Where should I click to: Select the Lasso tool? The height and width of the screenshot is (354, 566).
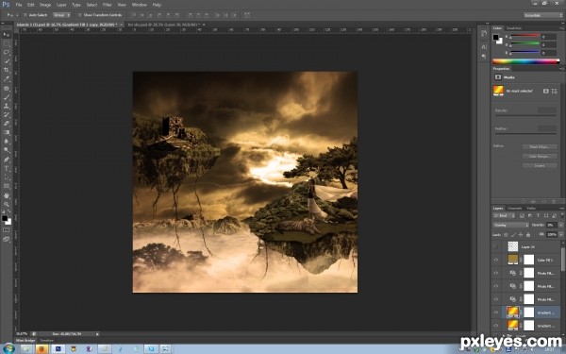pos(7,52)
